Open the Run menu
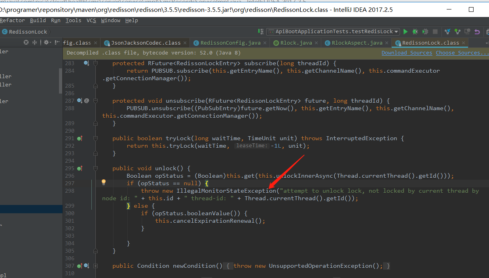This screenshot has width=489, height=278. (56, 21)
